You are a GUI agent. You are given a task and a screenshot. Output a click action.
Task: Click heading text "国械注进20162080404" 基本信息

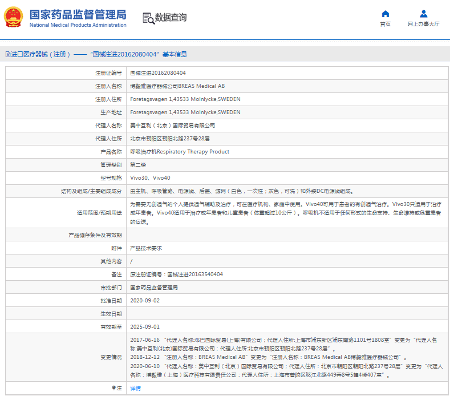pyautogui.click(x=139, y=54)
